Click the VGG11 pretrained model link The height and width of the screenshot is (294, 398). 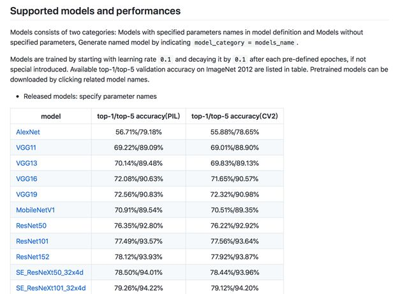tap(26, 147)
